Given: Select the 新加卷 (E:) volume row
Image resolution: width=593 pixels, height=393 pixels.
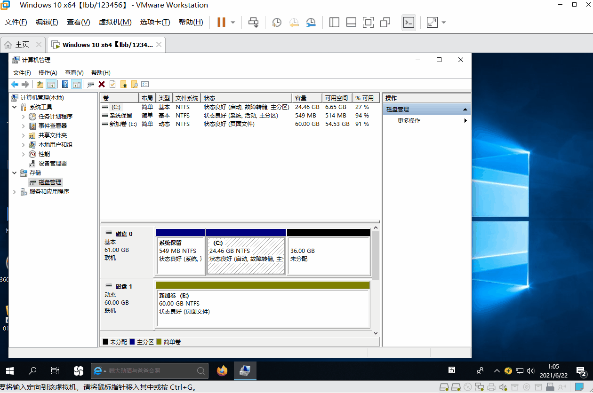Looking at the screenshot, I should pyautogui.click(x=240, y=124).
